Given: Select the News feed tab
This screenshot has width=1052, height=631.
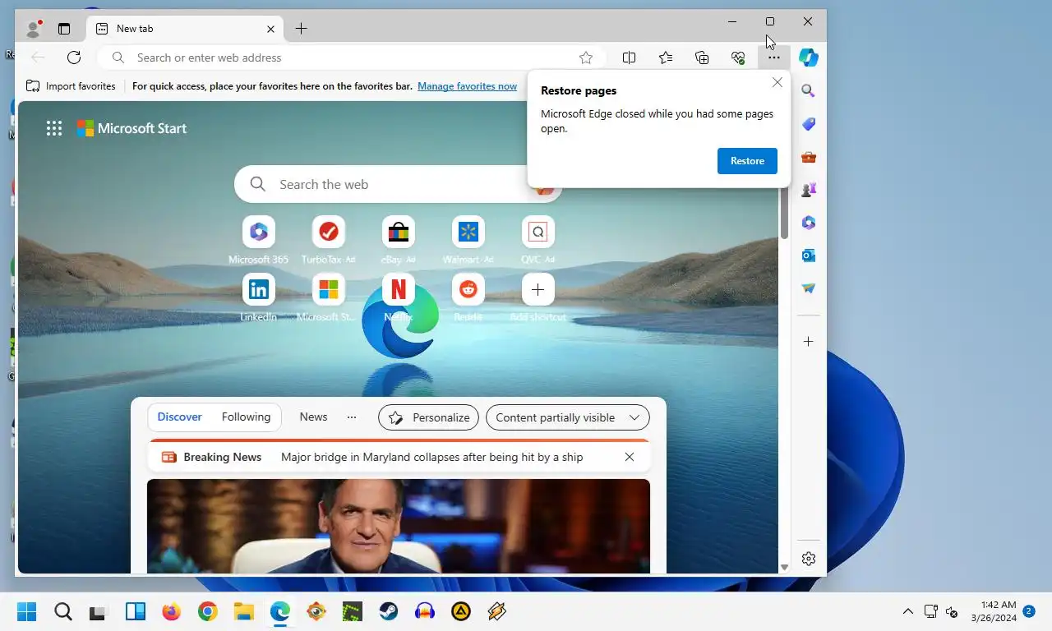Looking at the screenshot, I should 313,417.
